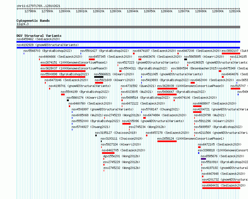Image resolution: width=248 pixels, height=199 pixels.
Task: Click the esv3680594 (Besenbacher2015) label
Action: [194, 68]
